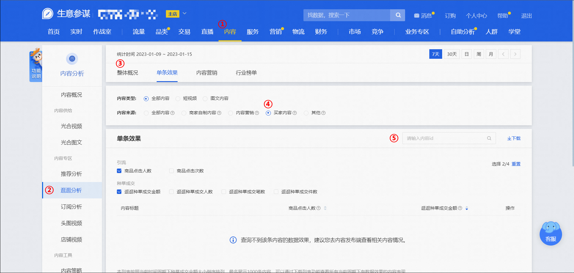Screen dimensions: 574x273
Task: Select 日 granularity button
Action: (x=466, y=54)
